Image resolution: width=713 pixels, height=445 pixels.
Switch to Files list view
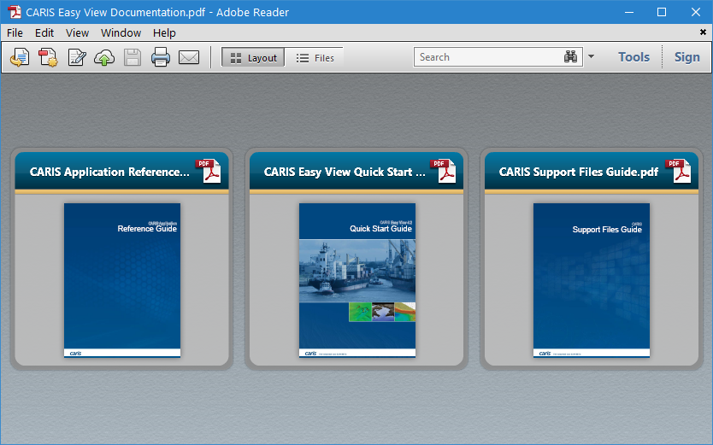(315, 57)
